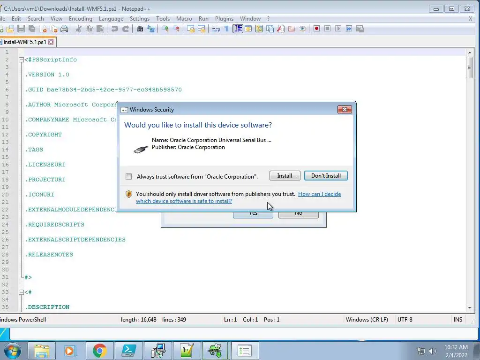
Task: Click the taskbar clock showing 10:32 AM
Action: (x=456, y=351)
